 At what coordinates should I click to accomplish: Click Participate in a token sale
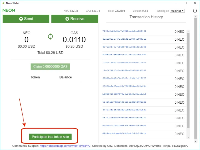[x=50, y=137]
